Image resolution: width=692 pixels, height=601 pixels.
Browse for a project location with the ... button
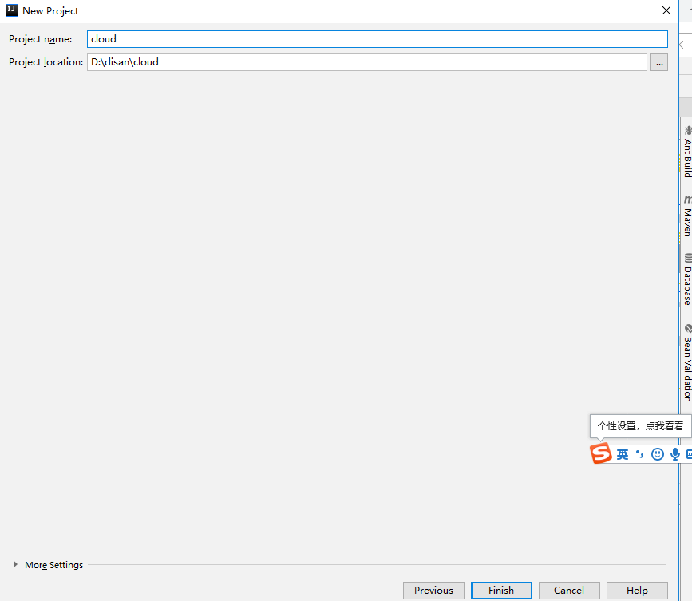point(658,62)
